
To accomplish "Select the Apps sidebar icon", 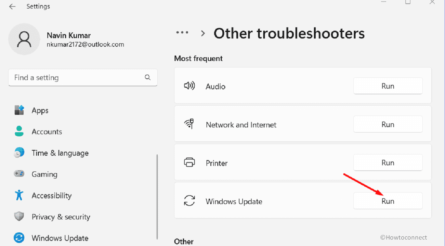I will pos(19,110).
